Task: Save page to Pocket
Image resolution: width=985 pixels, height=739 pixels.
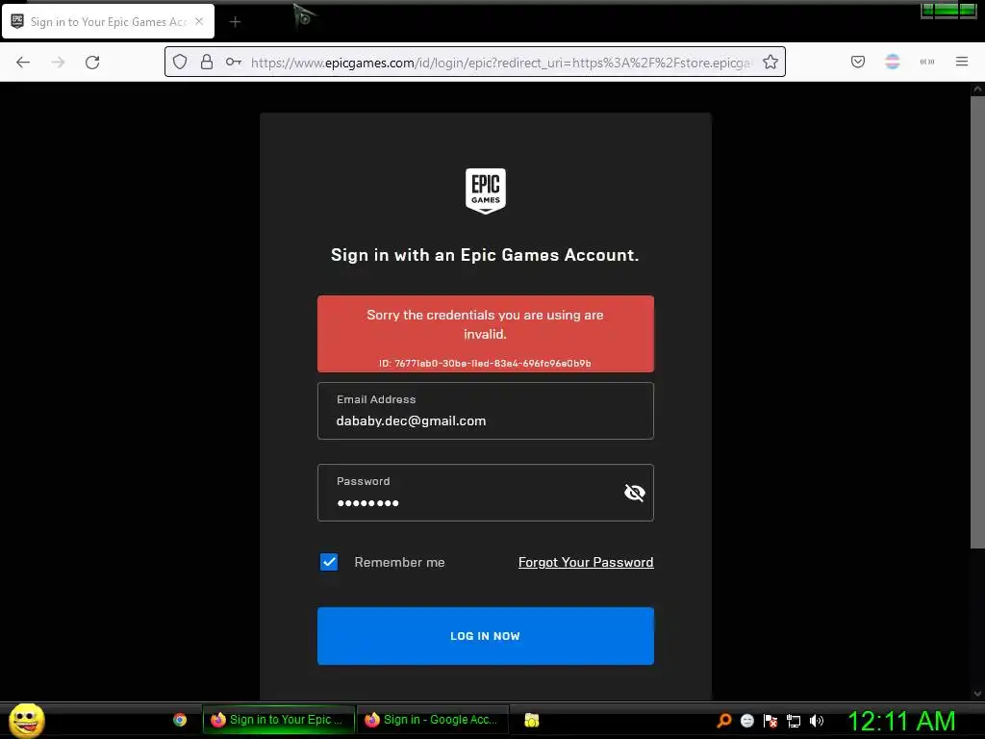Action: pos(858,62)
